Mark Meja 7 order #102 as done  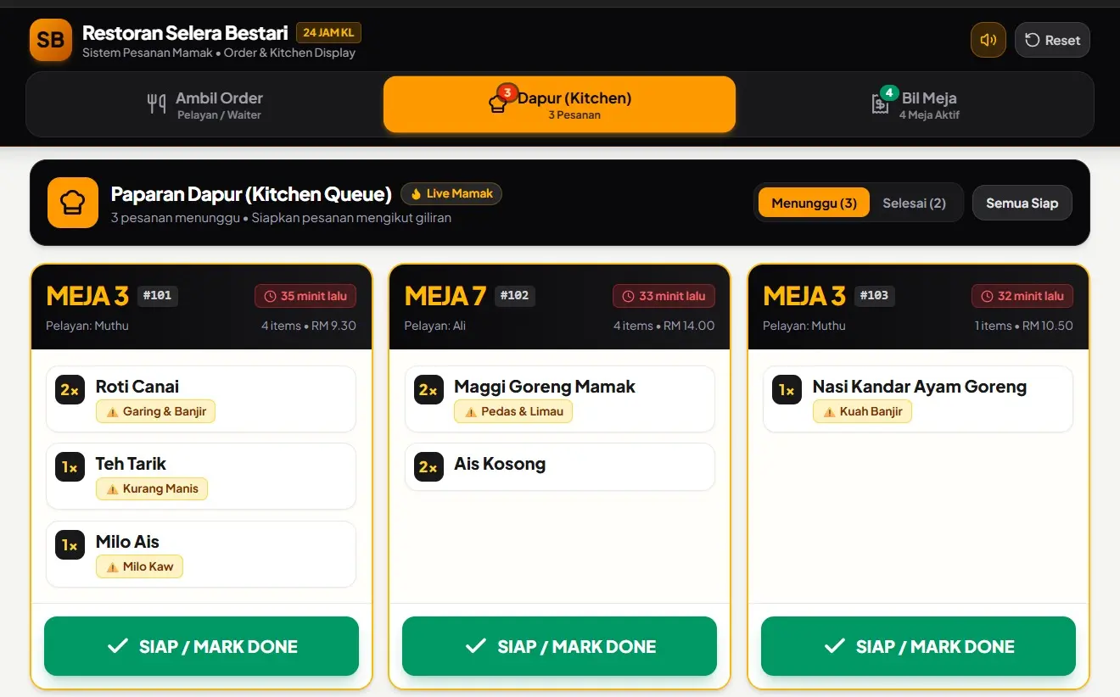[559, 646]
